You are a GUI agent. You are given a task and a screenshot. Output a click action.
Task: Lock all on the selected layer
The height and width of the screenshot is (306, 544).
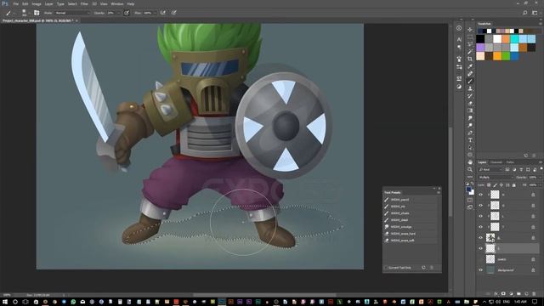(513, 185)
